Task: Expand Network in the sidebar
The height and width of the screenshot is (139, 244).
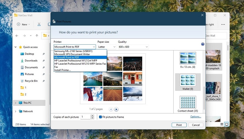Action: point(16,111)
